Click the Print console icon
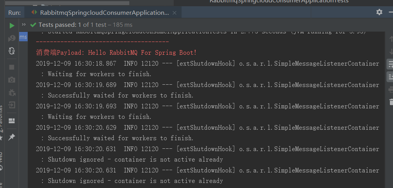This screenshot has height=188, width=393. click(391, 89)
